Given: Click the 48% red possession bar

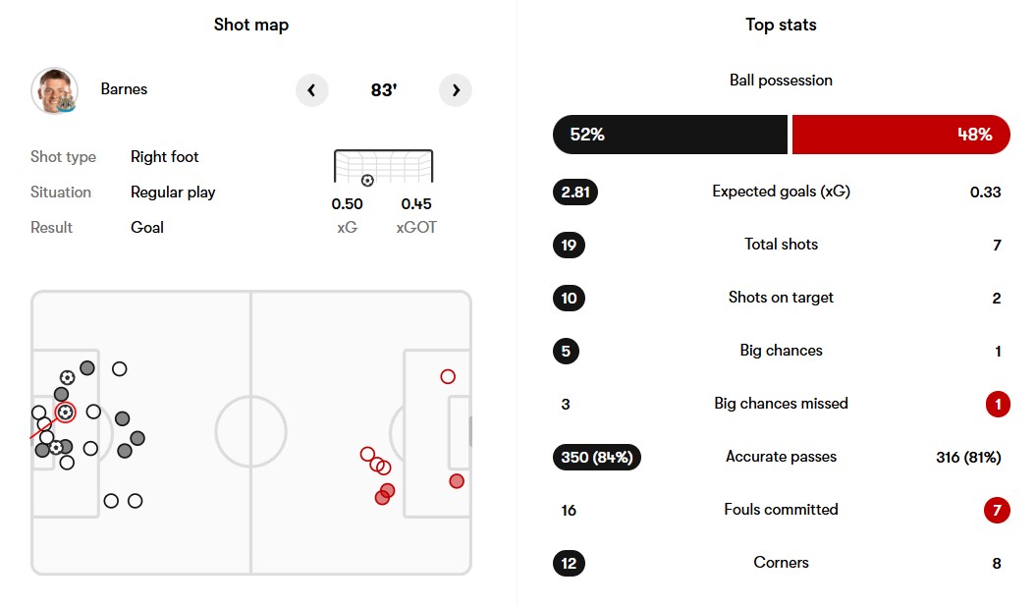Looking at the screenshot, I should (x=900, y=135).
